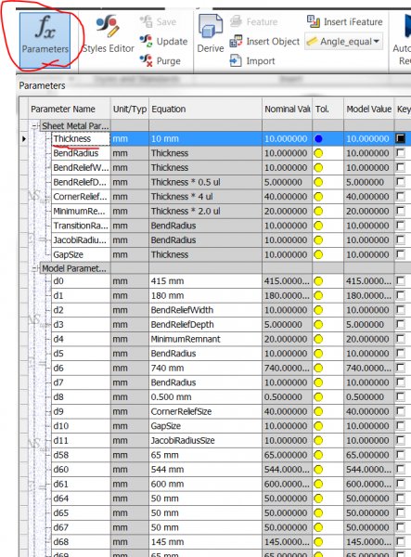Click the '600 mm' equation cell

coord(206,484)
